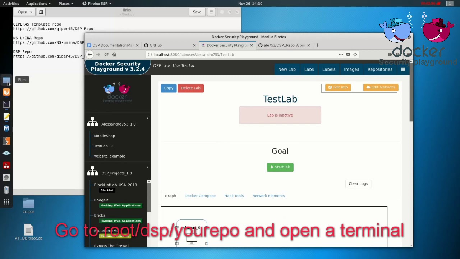
Task: Click the Activities overview
Action: (11, 3)
